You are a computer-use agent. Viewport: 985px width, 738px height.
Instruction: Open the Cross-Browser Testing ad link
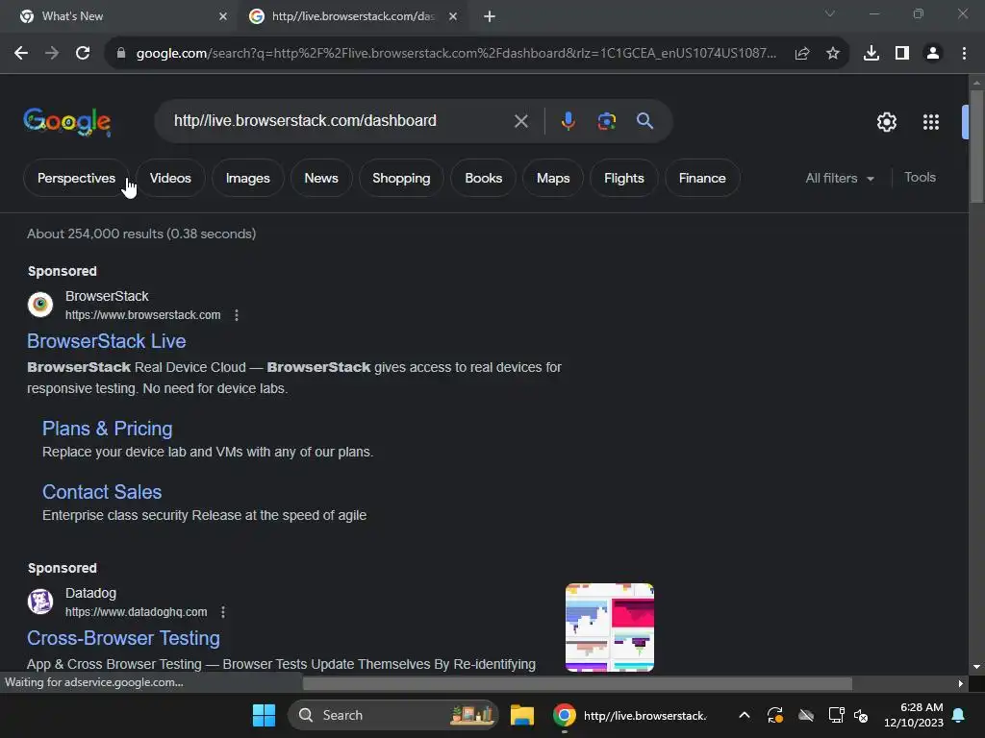[x=123, y=638]
